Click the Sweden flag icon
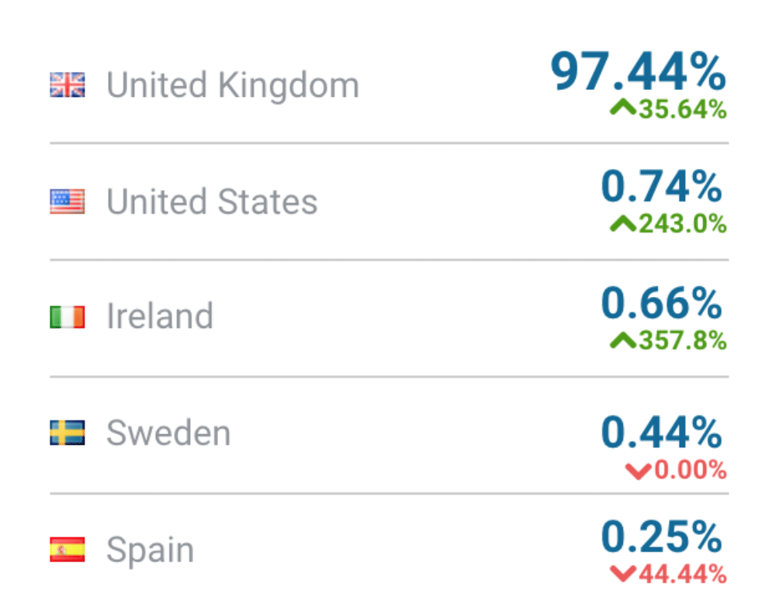 point(68,433)
